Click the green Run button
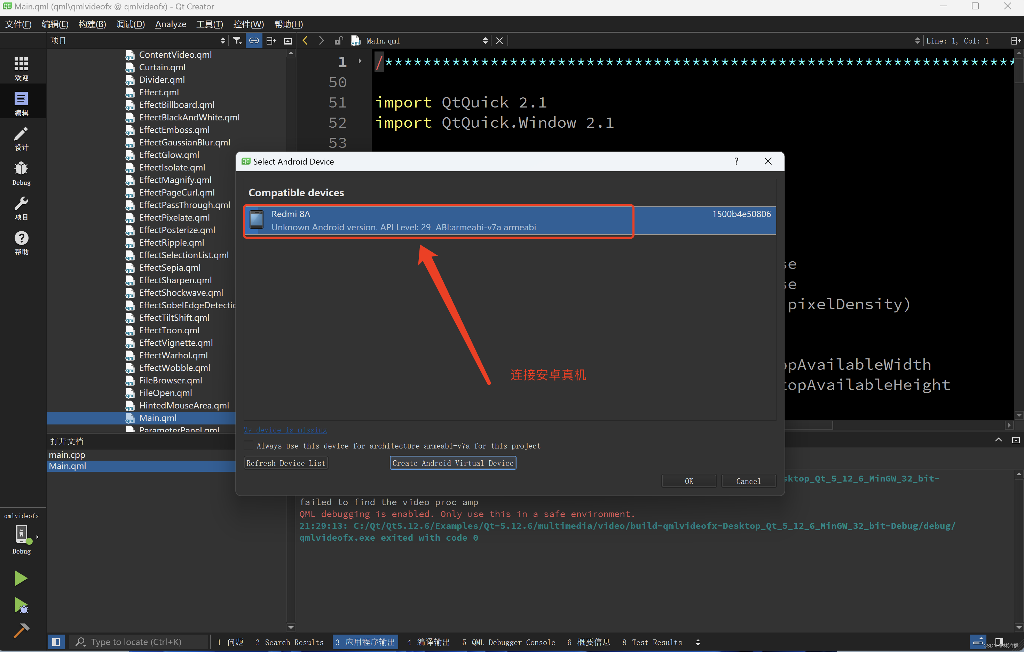Screen dimensions: 1024x652 coord(21,578)
